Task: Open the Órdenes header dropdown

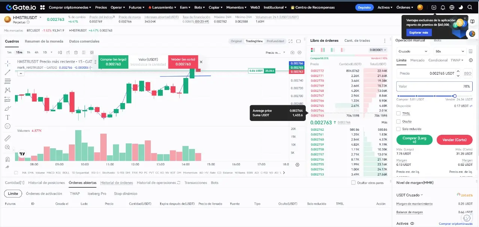Action: [406, 7]
